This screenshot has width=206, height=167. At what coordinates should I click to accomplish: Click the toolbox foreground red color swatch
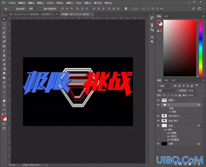point(3,117)
